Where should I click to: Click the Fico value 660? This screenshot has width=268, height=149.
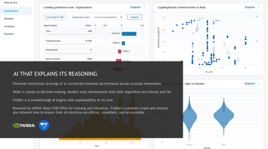click(x=90, y=31)
